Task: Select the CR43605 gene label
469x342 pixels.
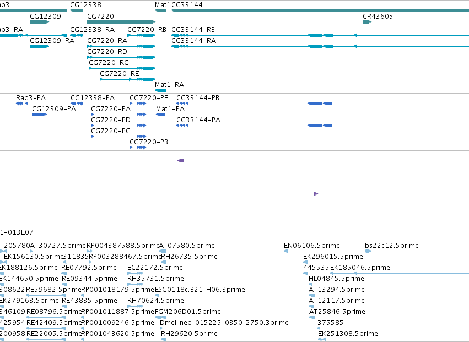Action: 378,16
